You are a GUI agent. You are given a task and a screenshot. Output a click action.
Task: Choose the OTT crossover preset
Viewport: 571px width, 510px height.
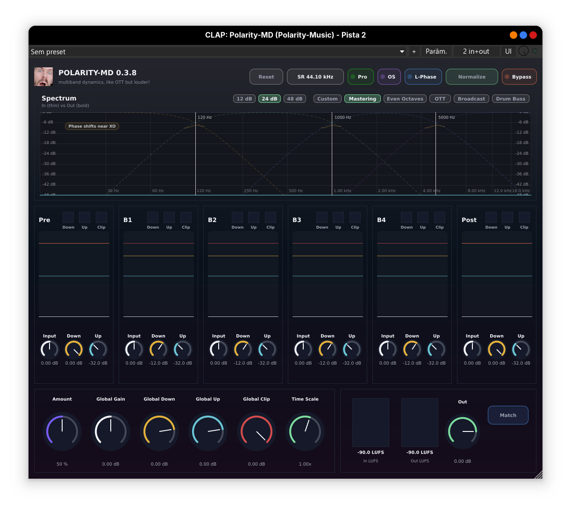tap(440, 99)
